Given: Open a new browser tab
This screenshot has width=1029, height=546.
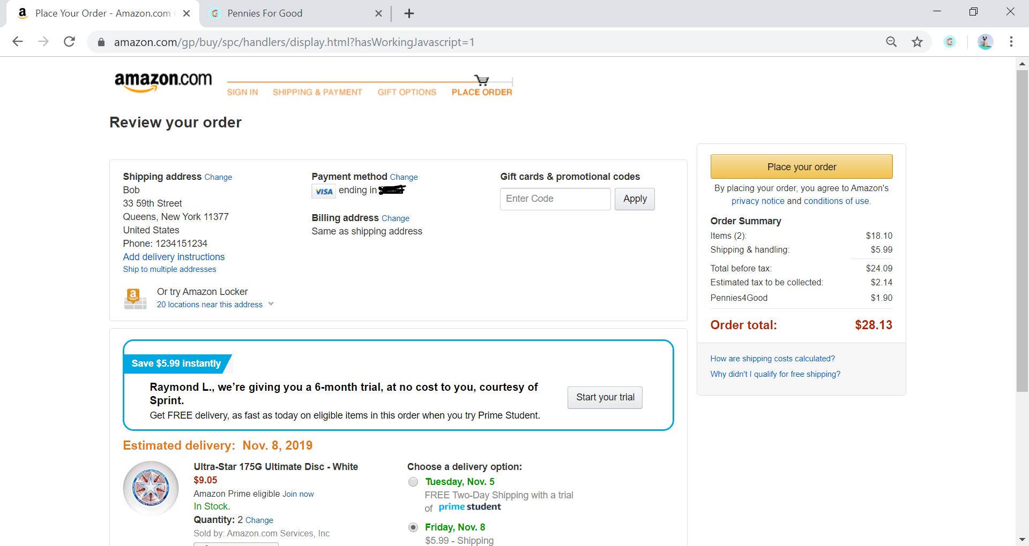Looking at the screenshot, I should tap(409, 13).
